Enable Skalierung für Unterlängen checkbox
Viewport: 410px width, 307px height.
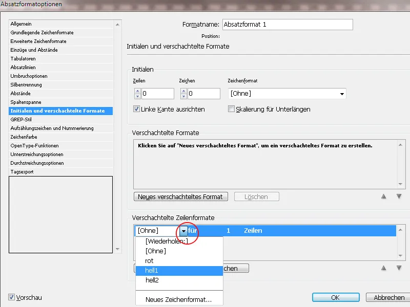(231, 109)
